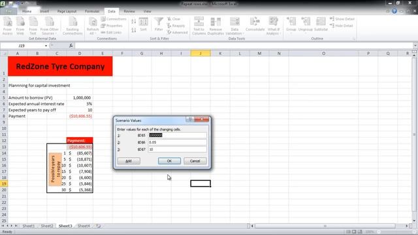Click Add in the Scenario Values dialog
Viewport: 418px width, 235px height.
(x=129, y=161)
